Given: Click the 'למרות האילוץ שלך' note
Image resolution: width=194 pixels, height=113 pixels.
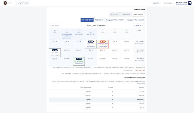Looking at the screenshot, I should [103, 44].
